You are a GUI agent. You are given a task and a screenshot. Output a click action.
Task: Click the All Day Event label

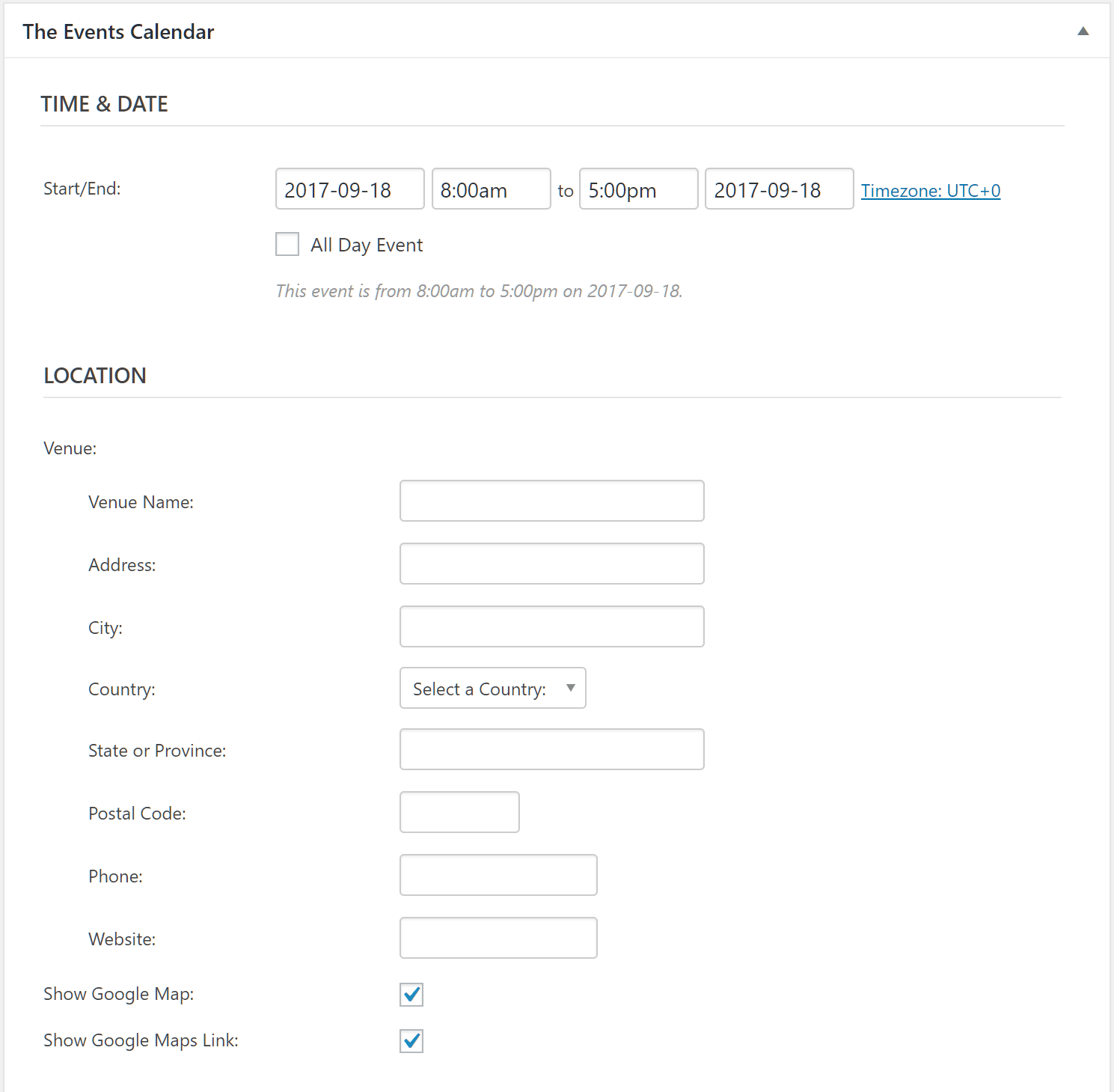[x=367, y=245]
